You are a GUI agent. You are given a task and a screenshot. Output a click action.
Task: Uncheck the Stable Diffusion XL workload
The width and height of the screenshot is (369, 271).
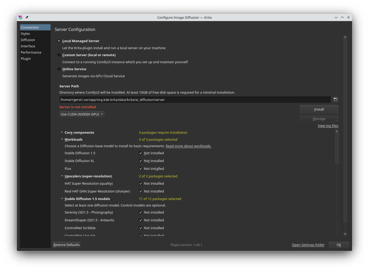click(140, 161)
